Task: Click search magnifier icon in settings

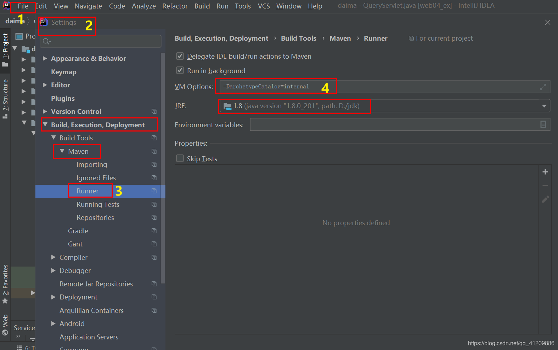Action: click(46, 42)
